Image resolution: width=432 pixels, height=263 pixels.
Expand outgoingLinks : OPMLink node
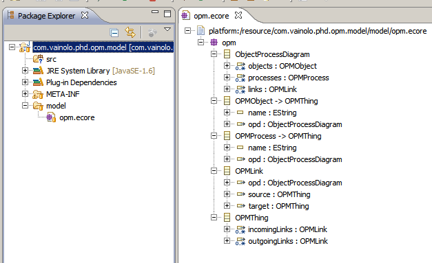pos(227,241)
